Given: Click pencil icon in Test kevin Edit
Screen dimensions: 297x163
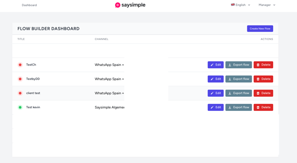Looking at the screenshot, I should point(212,107).
